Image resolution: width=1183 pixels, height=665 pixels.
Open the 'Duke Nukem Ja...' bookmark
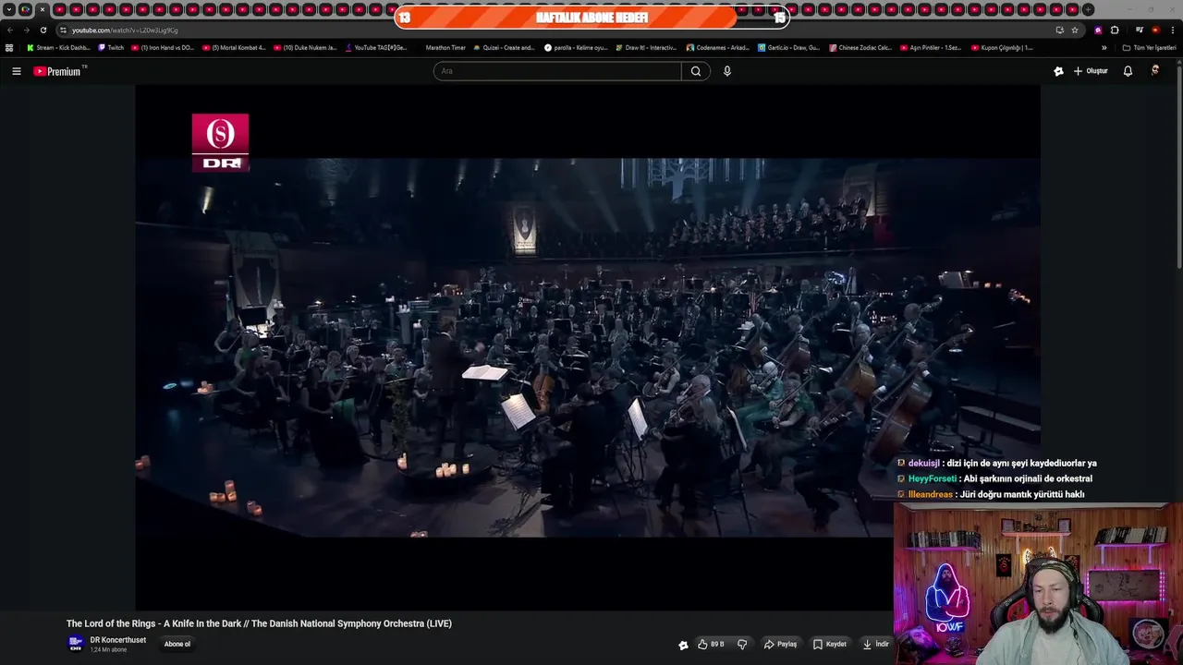[305, 48]
